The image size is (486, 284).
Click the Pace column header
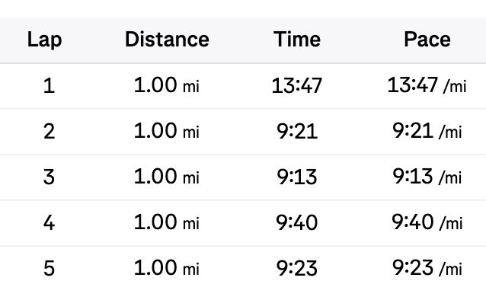pyautogui.click(x=427, y=40)
